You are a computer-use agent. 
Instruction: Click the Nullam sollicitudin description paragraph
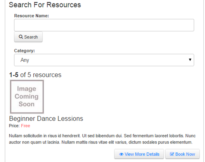(x=102, y=139)
